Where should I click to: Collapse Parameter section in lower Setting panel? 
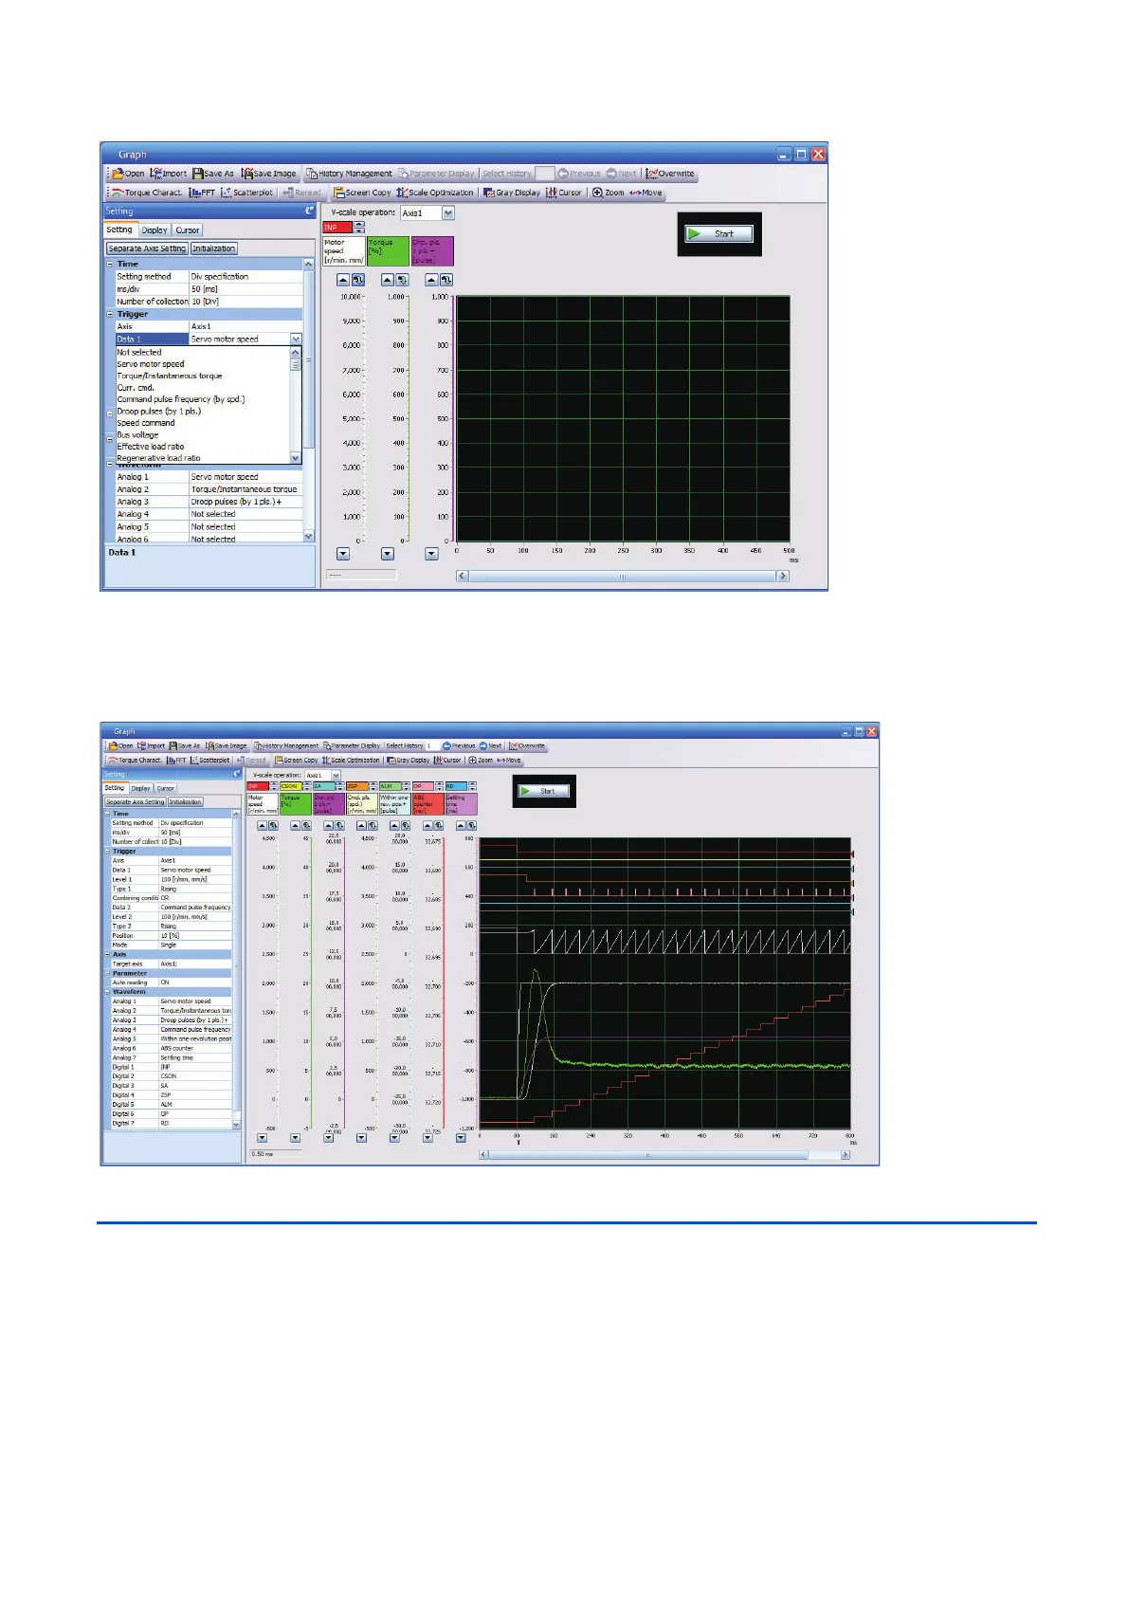pyautogui.click(x=107, y=973)
